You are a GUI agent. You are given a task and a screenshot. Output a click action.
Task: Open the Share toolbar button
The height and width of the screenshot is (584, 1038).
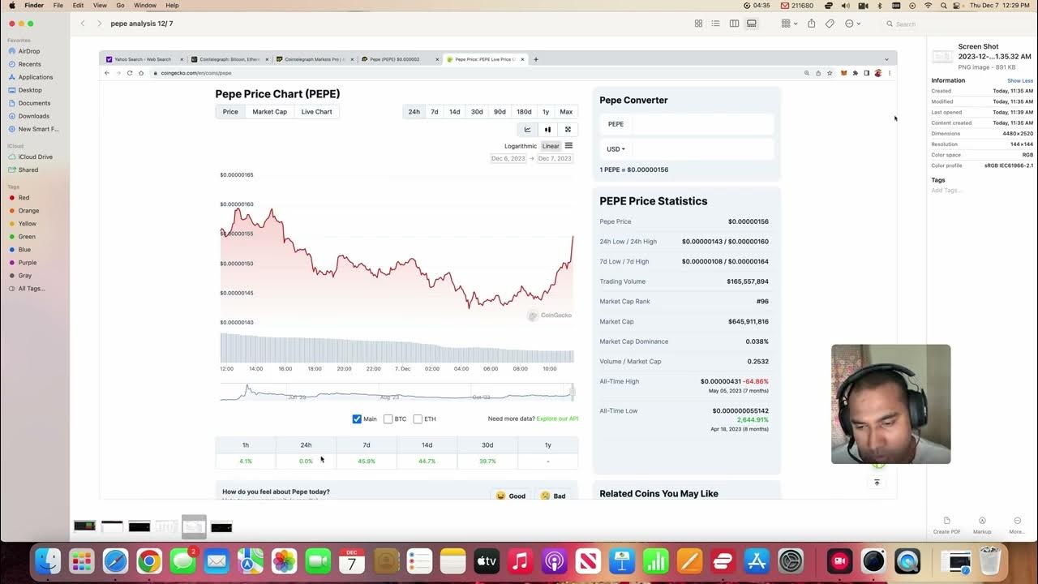(x=811, y=24)
